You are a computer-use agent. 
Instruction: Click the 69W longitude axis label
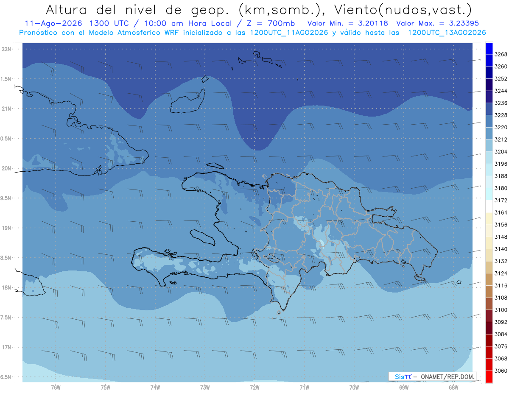point(404,387)
